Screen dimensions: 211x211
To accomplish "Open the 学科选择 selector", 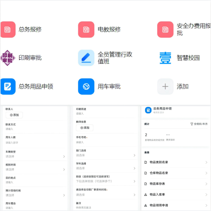I will [x=106, y=166].
